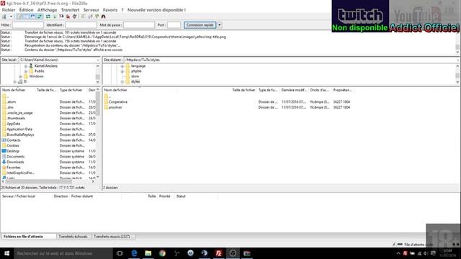Viewport: 461px width, 259px height.
Task: Click the FileZilla taskbar icon
Action: [x=218, y=253]
